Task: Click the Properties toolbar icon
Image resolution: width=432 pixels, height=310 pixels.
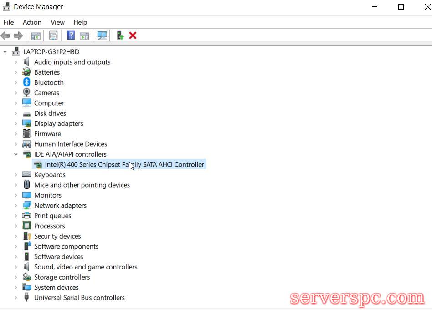Action: click(53, 36)
